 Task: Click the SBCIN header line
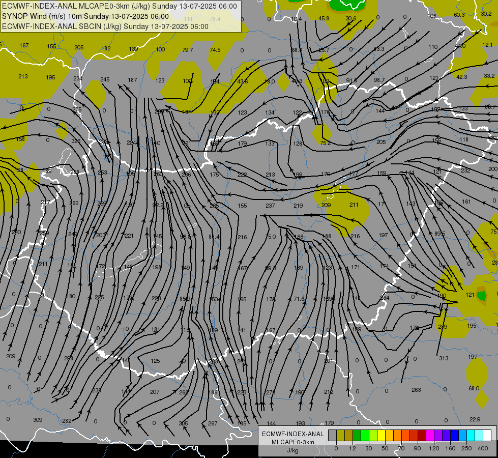105,26
